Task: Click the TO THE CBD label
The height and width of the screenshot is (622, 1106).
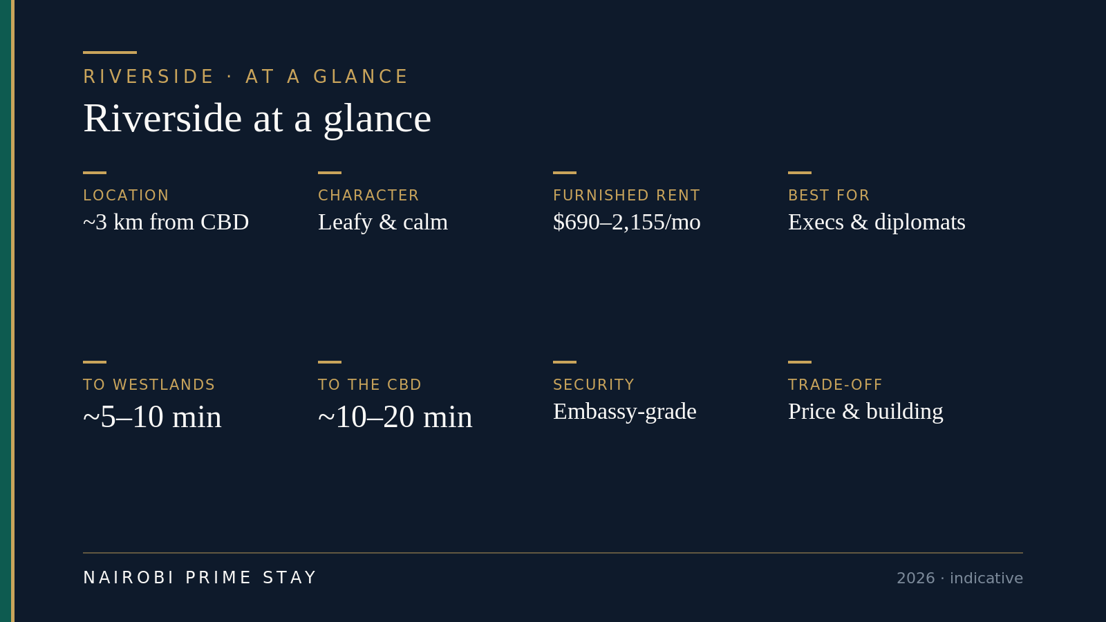Action: (x=370, y=385)
